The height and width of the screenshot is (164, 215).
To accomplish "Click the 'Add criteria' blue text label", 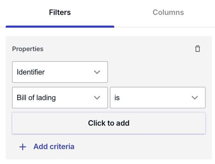I will tap(54, 147).
